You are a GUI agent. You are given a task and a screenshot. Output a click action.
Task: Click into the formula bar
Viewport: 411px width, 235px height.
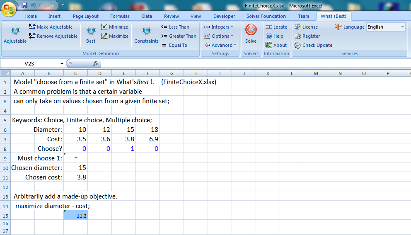pos(256,63)
